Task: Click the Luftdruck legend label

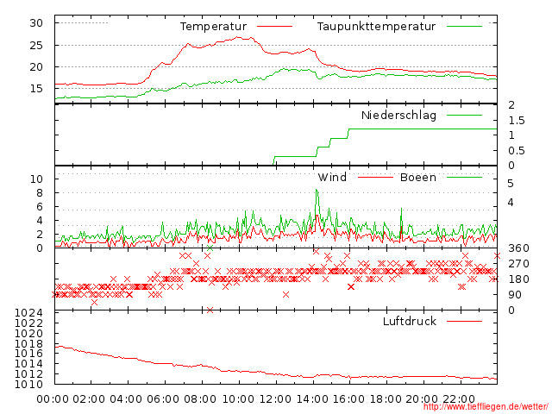Action: click(x=410, y=321)
